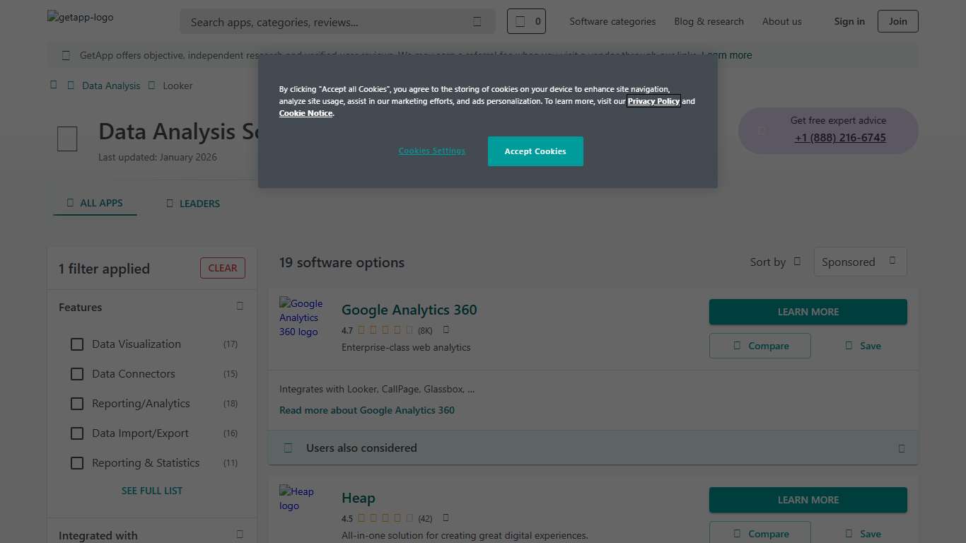Viewport: 966px width, 543px height.
Task: Switch to the LEADERS tab
Action: [x=192, y=203]
